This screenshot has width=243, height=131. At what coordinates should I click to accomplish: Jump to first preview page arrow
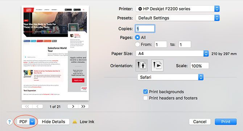tap(27, 106)
